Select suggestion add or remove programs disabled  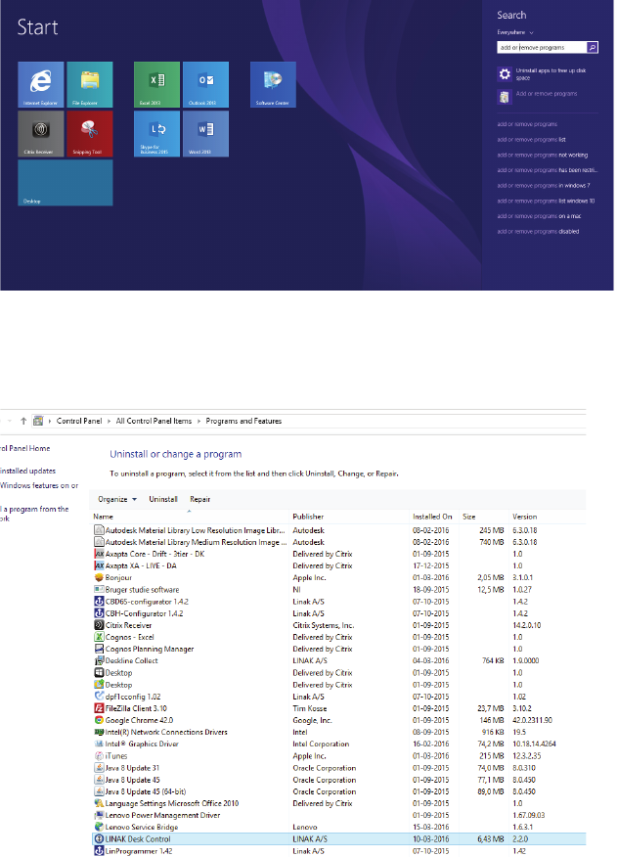click(x=538, y=231)
